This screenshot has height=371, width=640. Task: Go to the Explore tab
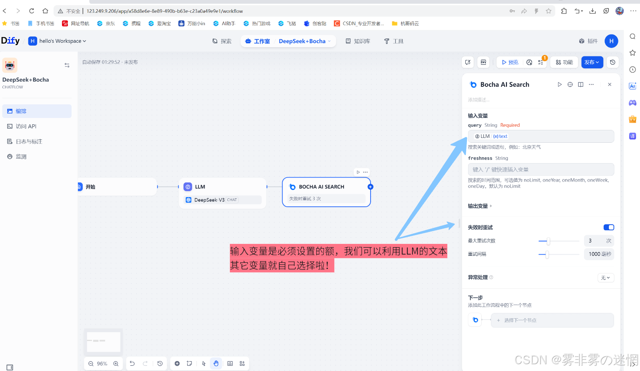[222, 41]
